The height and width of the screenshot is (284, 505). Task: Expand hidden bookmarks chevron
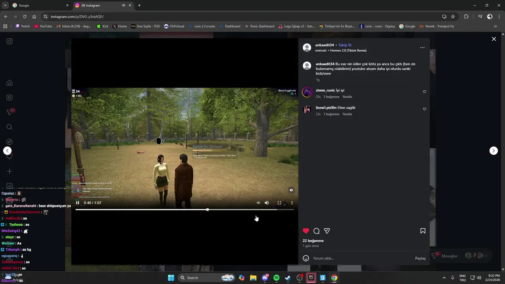click(x=496, y=26)
